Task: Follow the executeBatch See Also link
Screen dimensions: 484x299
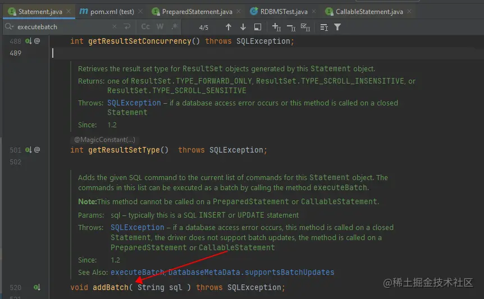Action: click(138, 273)
